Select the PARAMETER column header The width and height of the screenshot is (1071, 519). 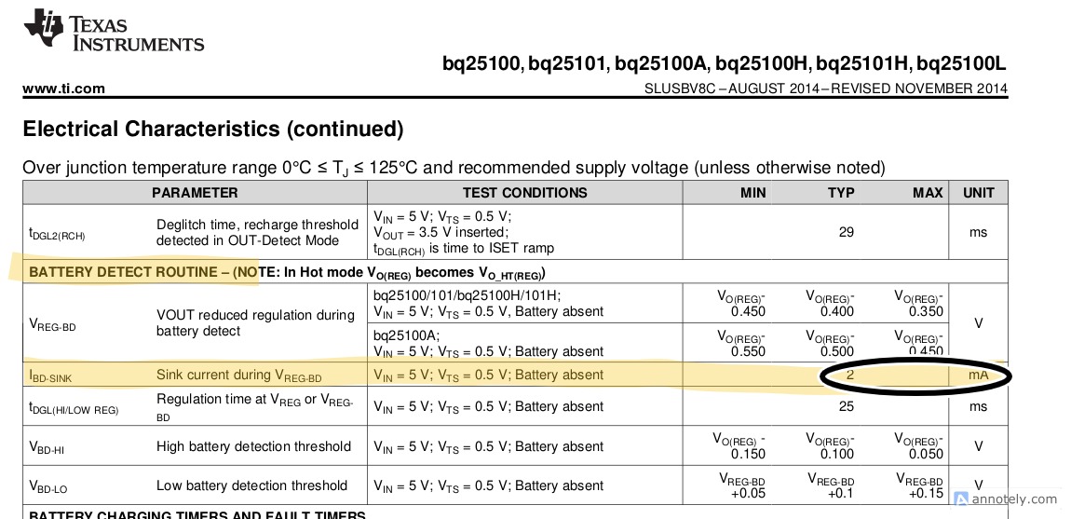195,193
